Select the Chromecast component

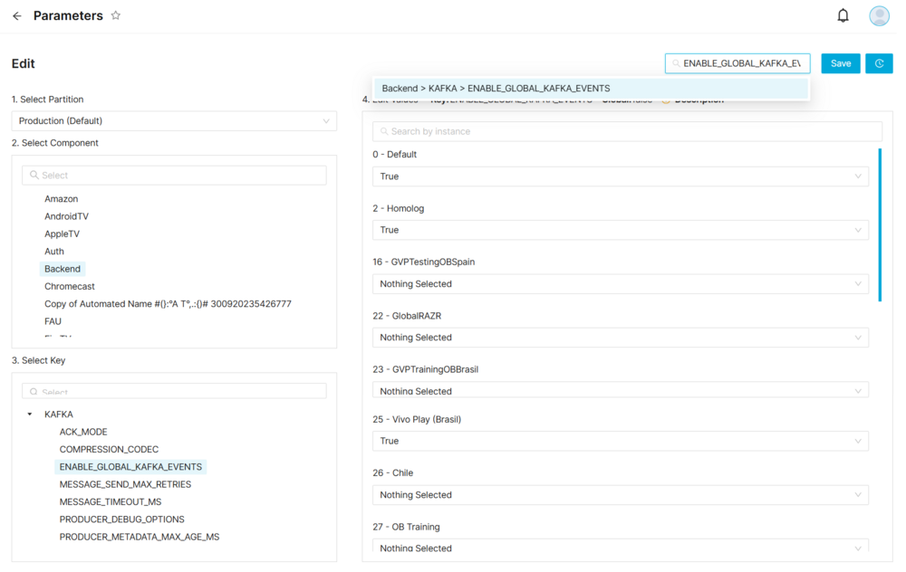click(x=70, y=287)
